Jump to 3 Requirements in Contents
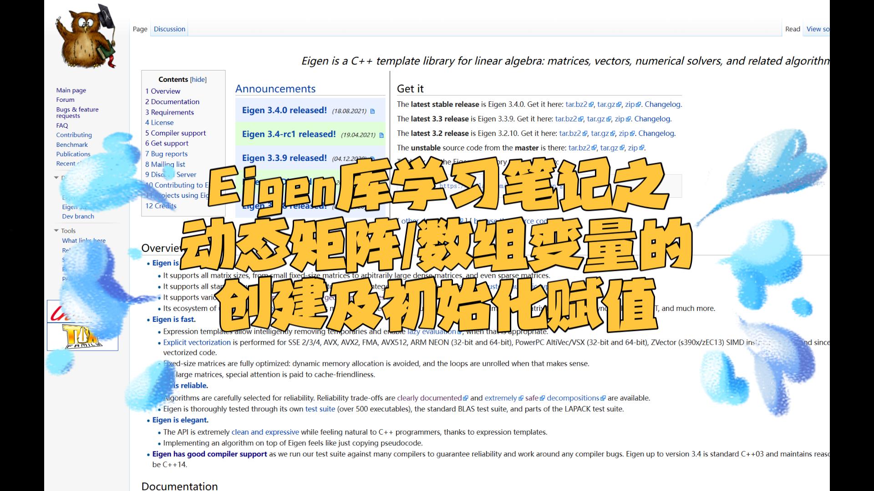The width and height of the screenshot is (874, 491). point(169,112)
